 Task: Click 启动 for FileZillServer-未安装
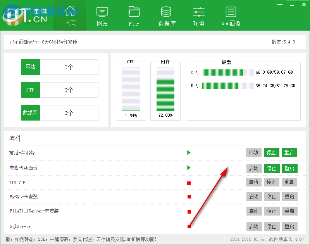point(254,211)
